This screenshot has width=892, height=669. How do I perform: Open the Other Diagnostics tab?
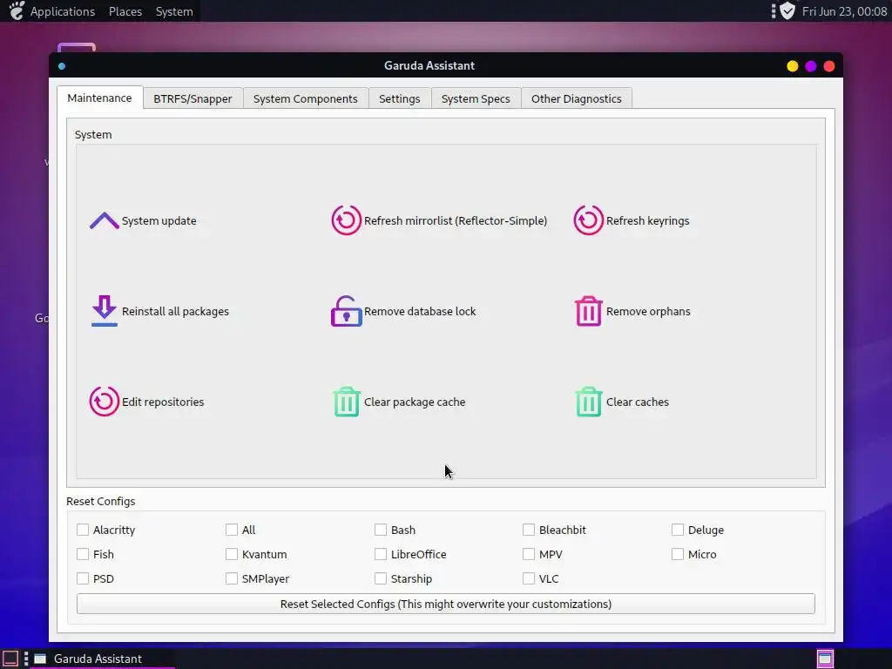tap(577, 98)
